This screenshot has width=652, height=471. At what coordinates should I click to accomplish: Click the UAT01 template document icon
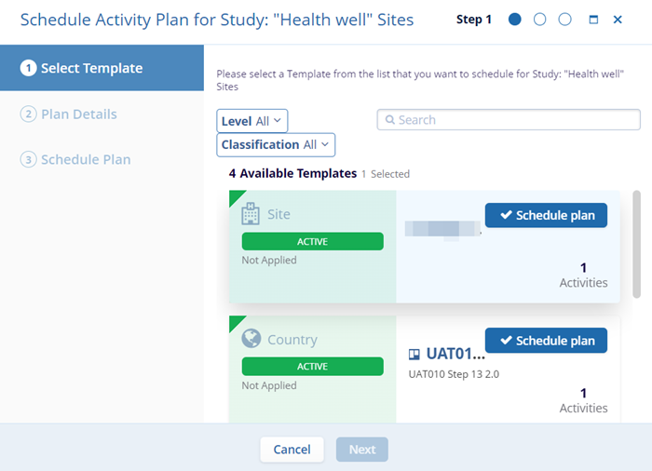tap(415, 355)
